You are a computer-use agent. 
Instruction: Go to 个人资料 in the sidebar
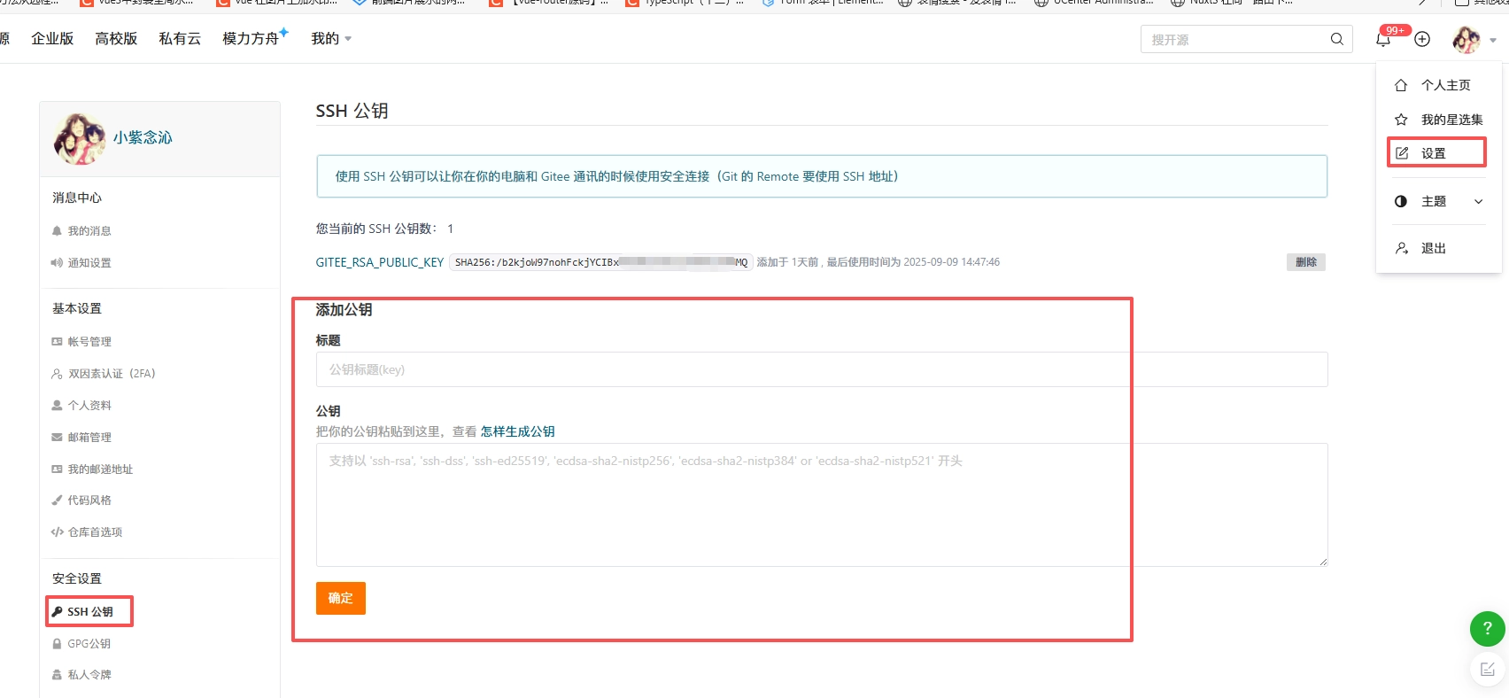click(89, 406)
